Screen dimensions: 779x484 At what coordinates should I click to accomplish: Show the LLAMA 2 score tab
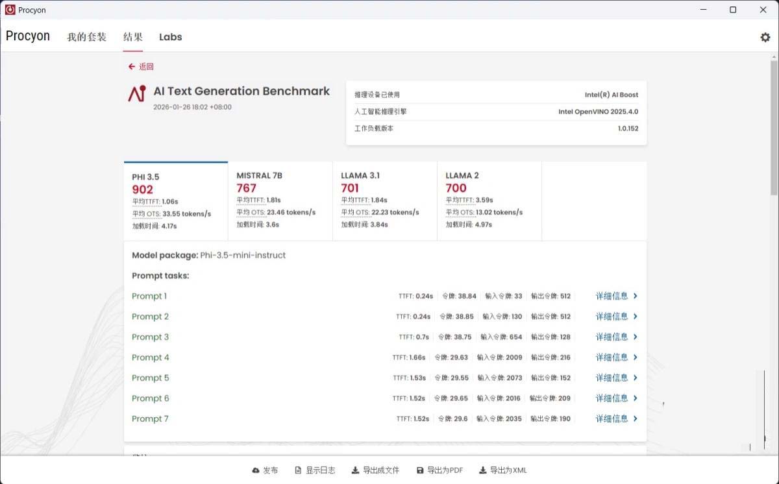pos(489,201)
